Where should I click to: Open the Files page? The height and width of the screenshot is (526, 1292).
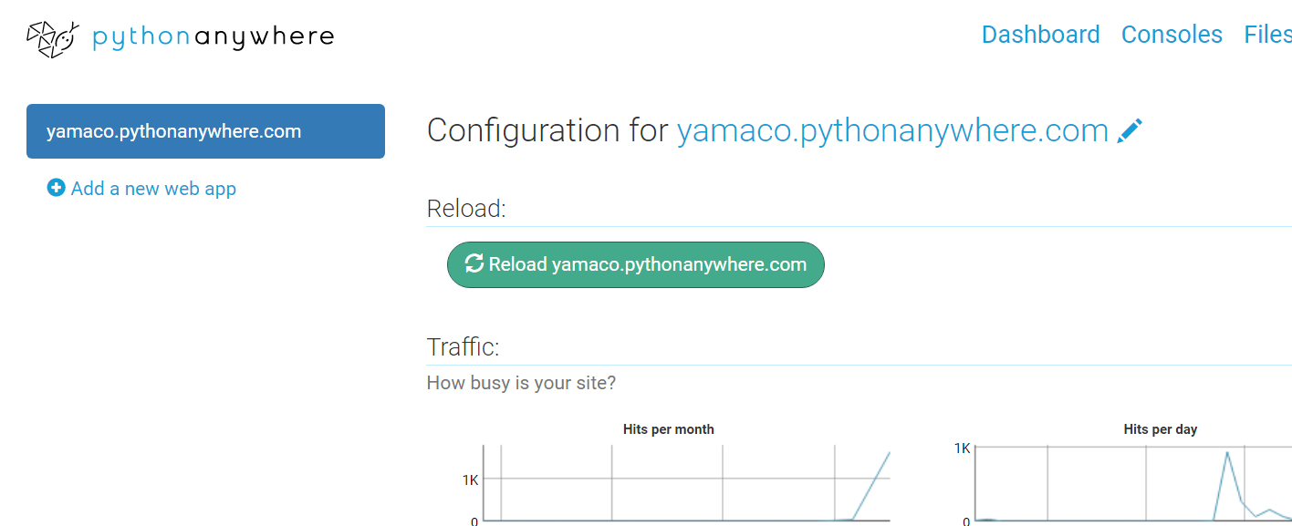[1268, 35]
